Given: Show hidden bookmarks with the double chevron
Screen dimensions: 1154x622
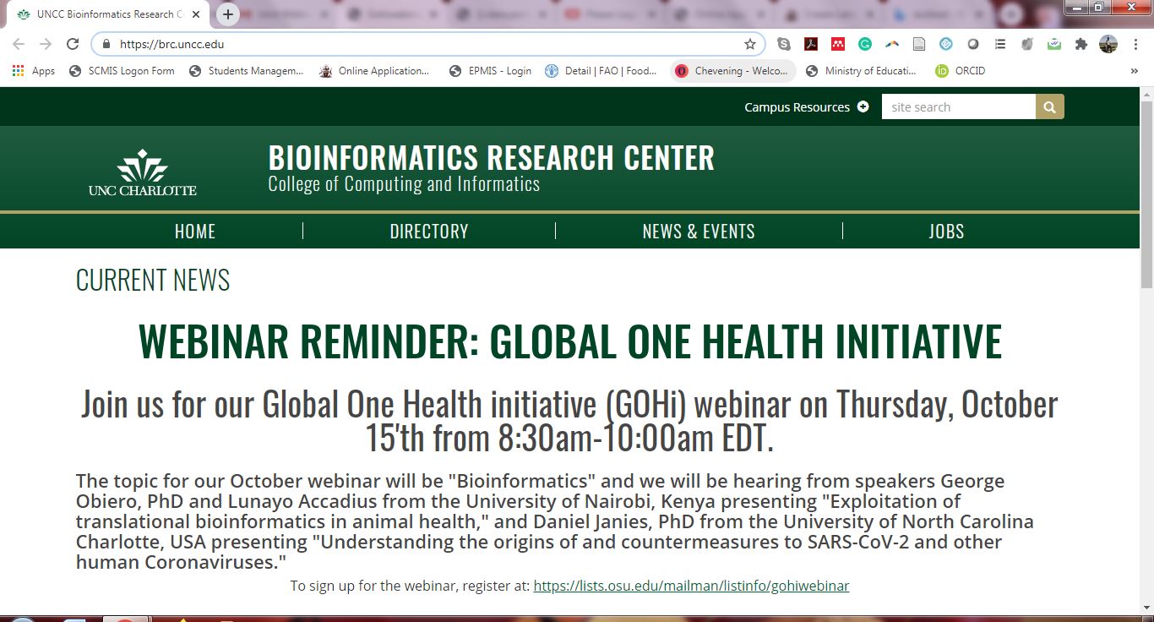Looking at the screenshot, I should pos(1134,71).
